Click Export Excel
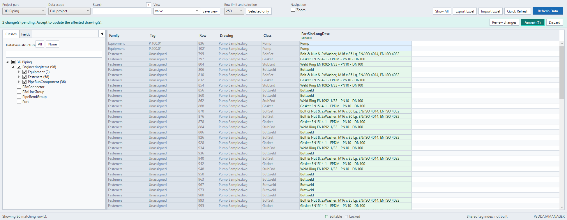Viewport: 567px width, 220px height. pos(465,11)
